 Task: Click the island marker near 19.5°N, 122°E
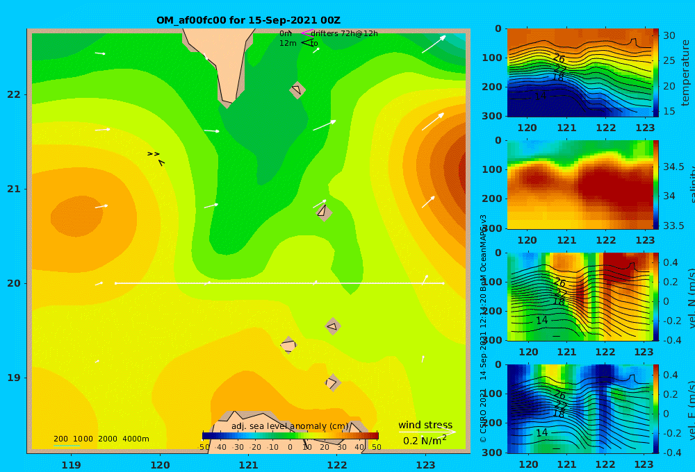click(x=333, y=326)
